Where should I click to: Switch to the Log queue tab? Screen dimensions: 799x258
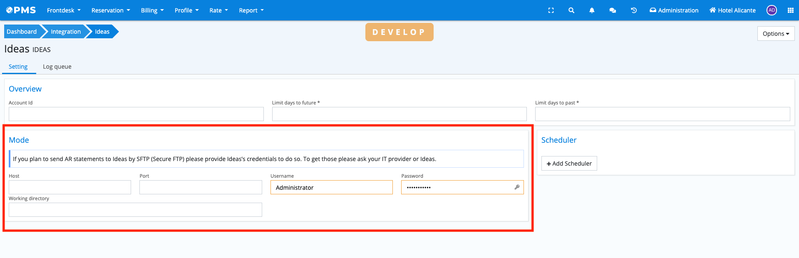pyautogui.click(x=57, y=67)
